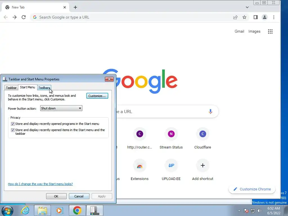Open the Stream Status shortcut

pyautogui.click(x=171, y=138)
